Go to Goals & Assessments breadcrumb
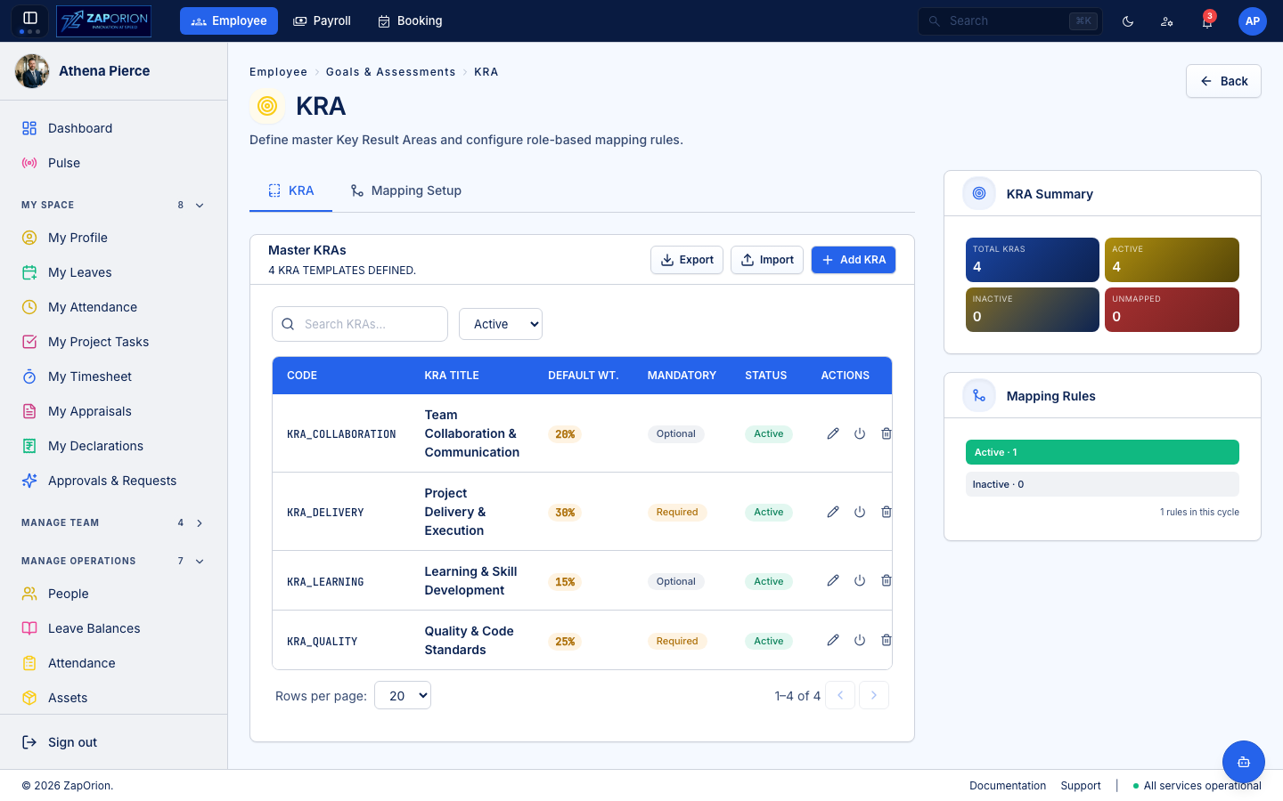This screenshot has width=1283, height=801. point(390,72)
